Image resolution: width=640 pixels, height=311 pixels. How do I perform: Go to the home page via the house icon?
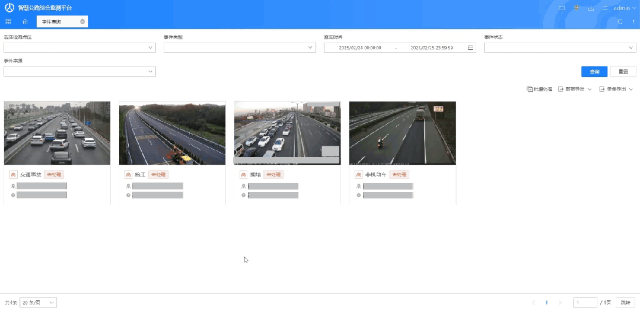click(25, 21)
